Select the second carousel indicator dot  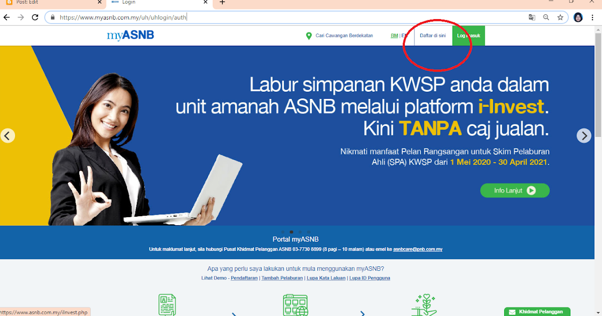click(291, 232)
